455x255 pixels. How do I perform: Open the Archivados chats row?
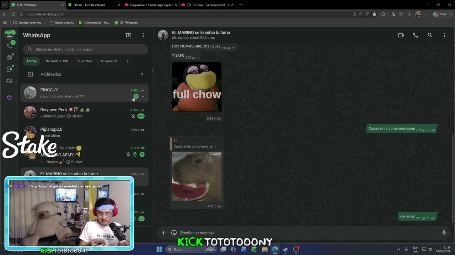coord(85,74)
